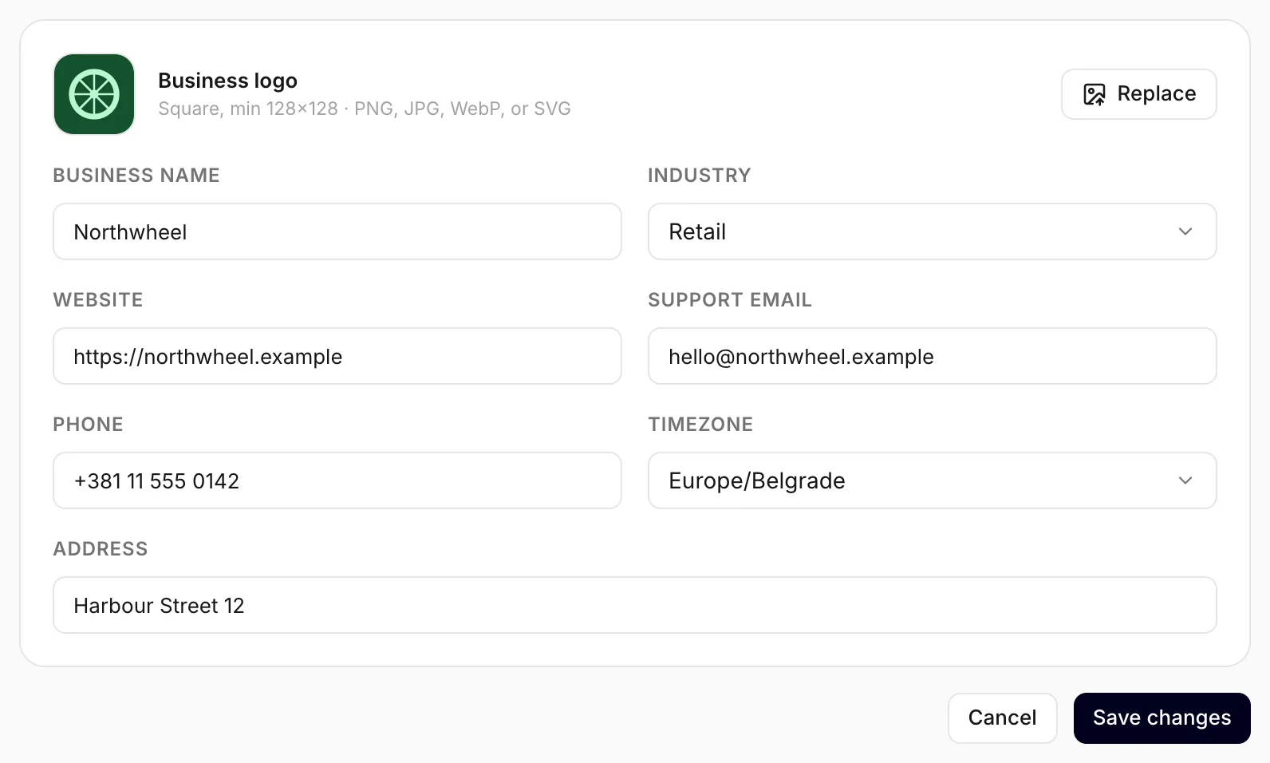The width and height of the screenshot is (1270, 763).
Task: Save changes to the business profile
Action: point(1162,718)
